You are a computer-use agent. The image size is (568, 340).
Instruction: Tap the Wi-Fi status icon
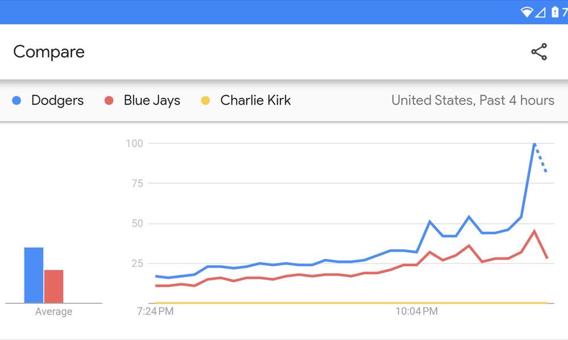527,12
